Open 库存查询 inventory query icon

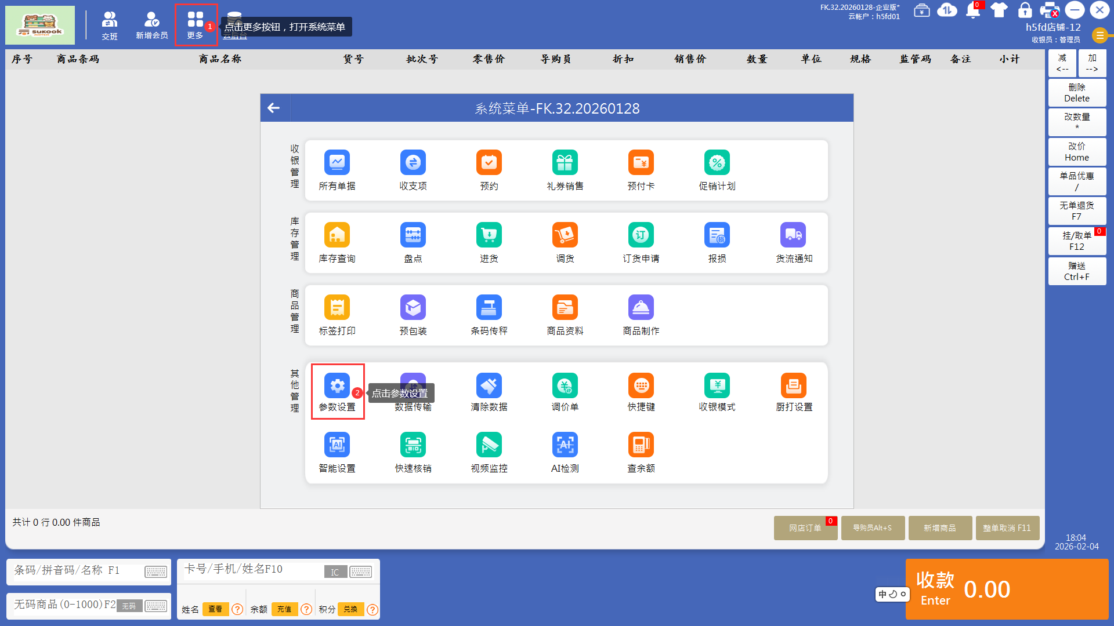point(337,235)
